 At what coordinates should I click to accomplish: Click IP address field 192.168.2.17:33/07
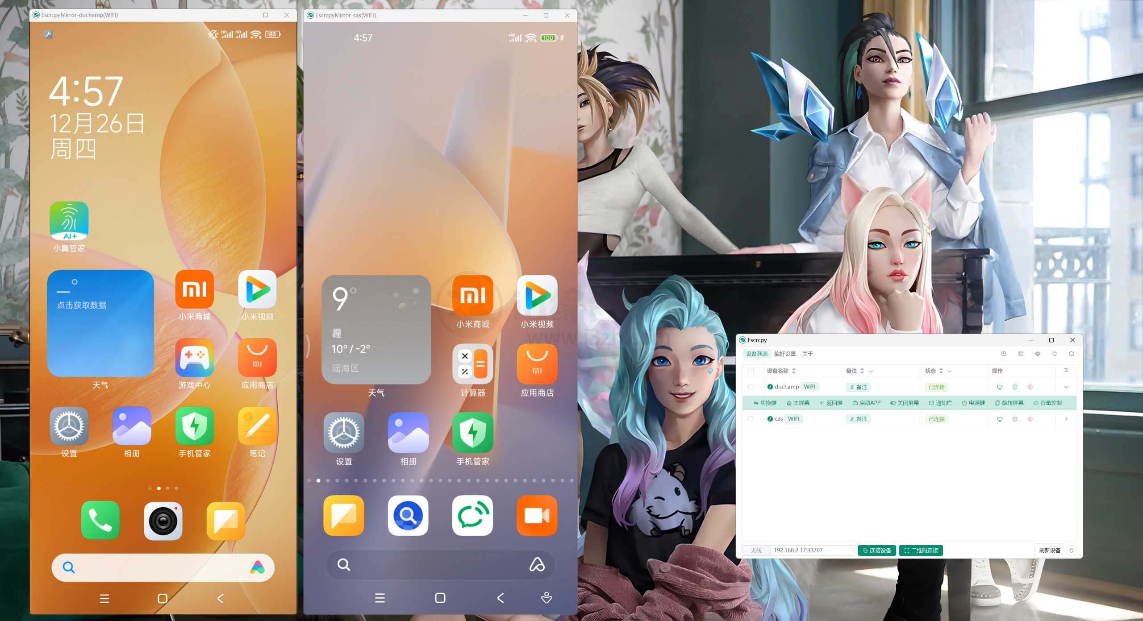click(x=813, y=549)
